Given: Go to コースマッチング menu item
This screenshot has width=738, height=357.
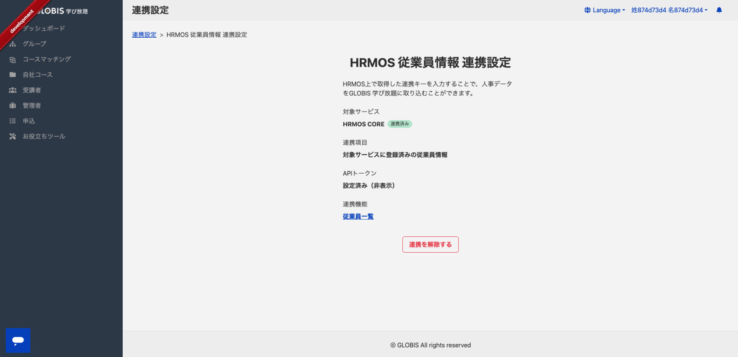Looking at the screenshot, I should click(x=46, y=59).
